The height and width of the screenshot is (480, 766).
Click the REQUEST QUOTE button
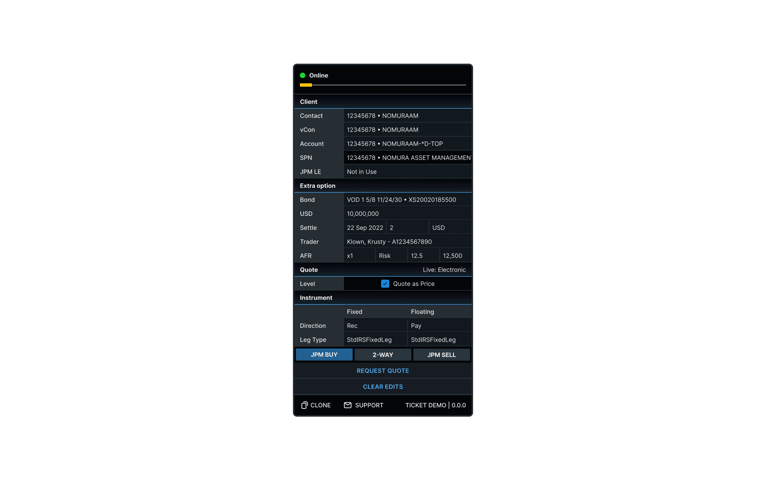pos(383,371)
